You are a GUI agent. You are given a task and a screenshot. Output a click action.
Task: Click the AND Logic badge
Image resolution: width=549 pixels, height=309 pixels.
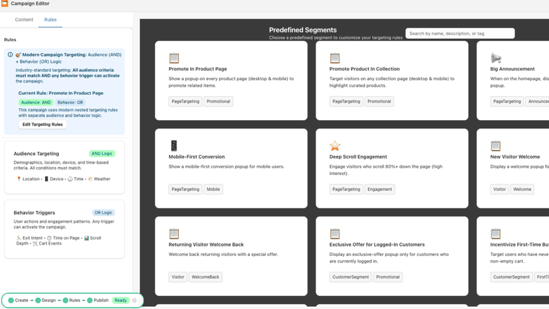(102, 153)
